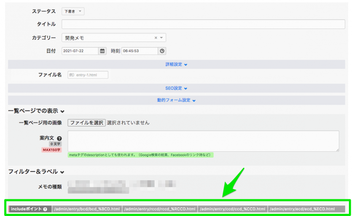Click the ccd_%CCD.html include path
Viewport: 352px width, 216px height.
click(x=233, y=209)
